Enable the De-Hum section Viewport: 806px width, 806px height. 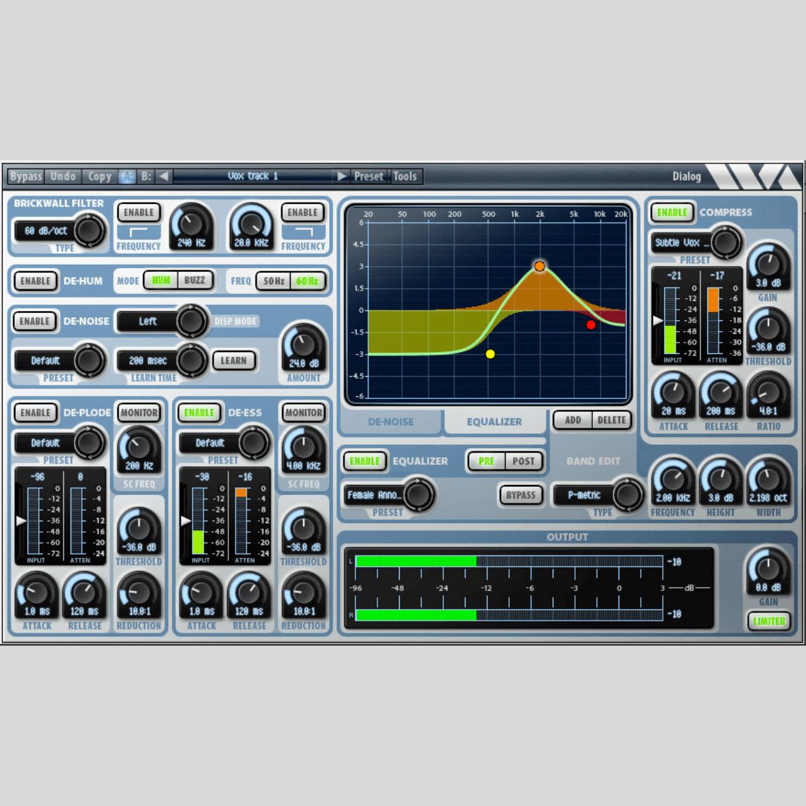point(36,281)
